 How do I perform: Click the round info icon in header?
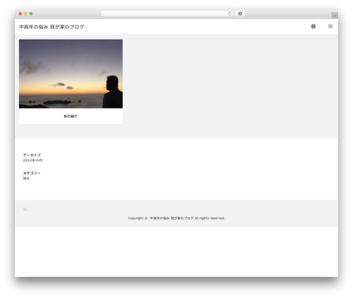pyautogui.click(x=313, y=27)
